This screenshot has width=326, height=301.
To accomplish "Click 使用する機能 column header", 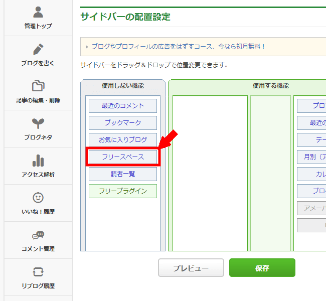I will click(x=271, y=86).
